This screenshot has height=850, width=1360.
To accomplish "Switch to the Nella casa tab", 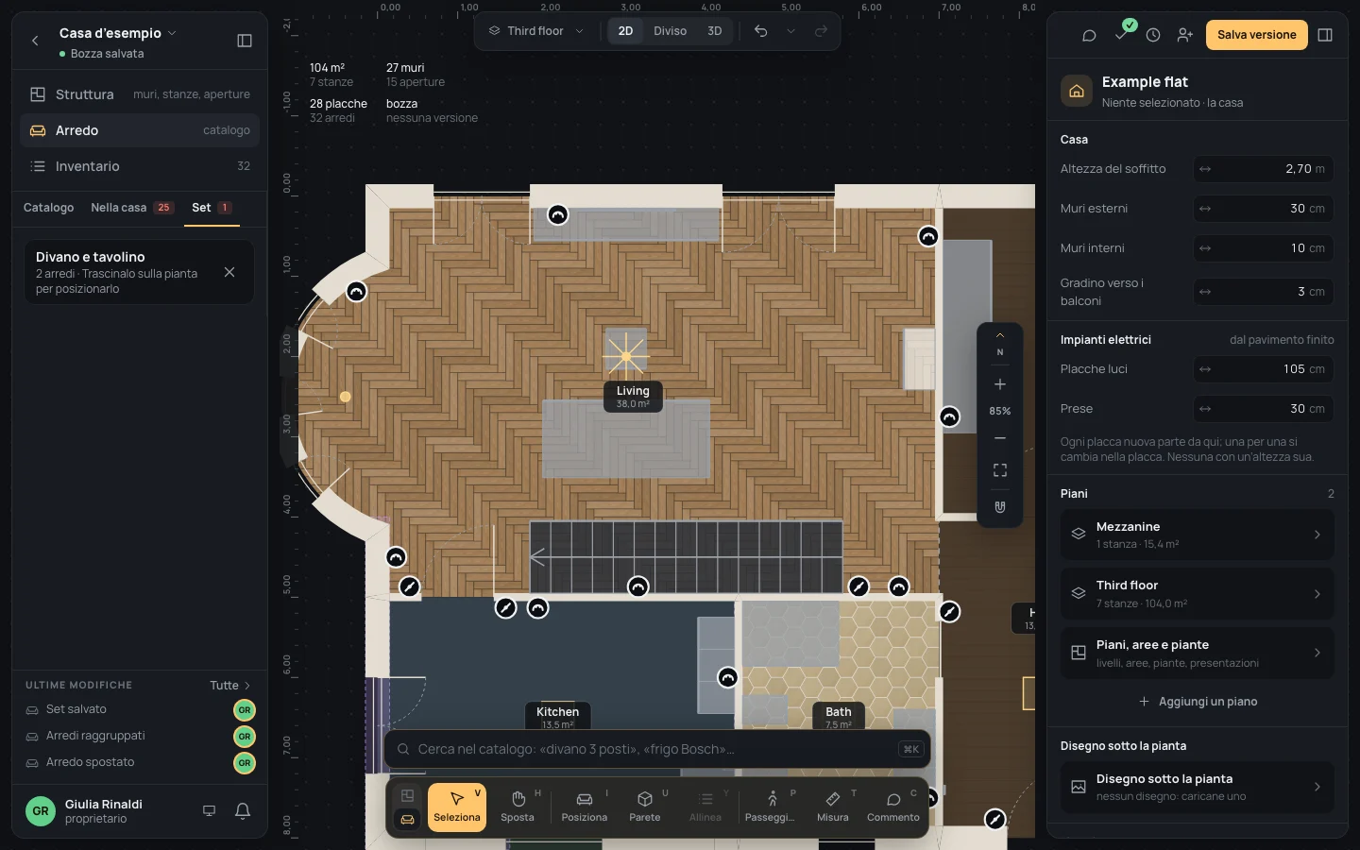I will coord(132,208).
